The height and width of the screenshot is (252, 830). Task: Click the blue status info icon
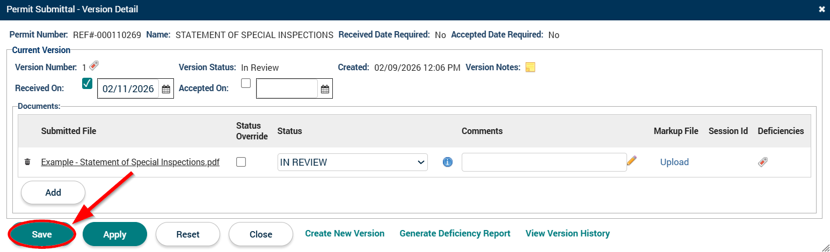click(x=448, y=162)
